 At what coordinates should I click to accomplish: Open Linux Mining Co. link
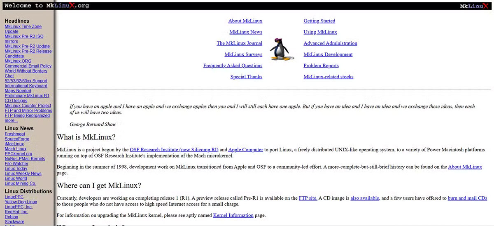pyautogui.click(x=20, y=184)
